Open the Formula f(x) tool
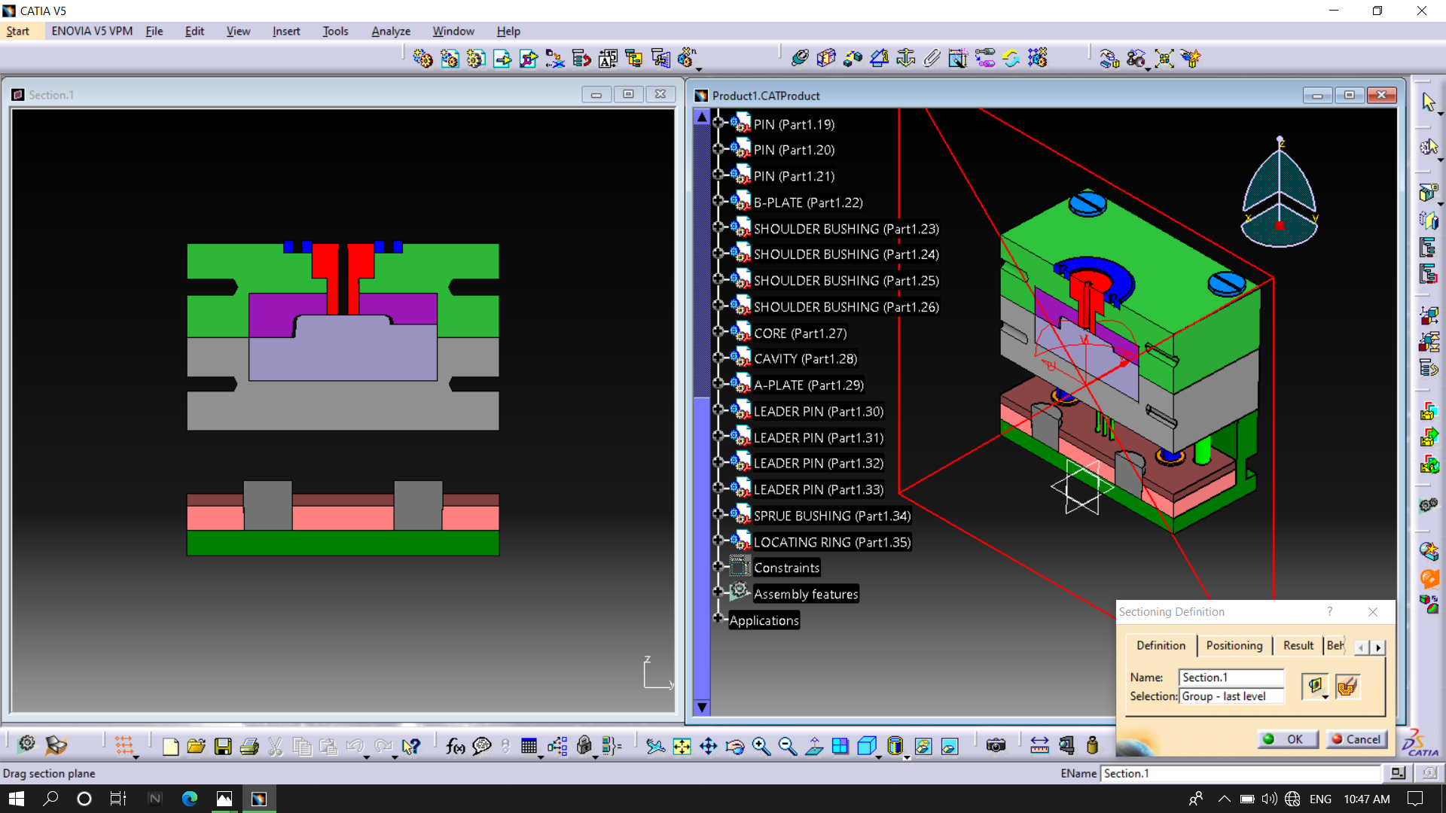The height and width of the screenshot is (813, 1446). tap(455, 746)
